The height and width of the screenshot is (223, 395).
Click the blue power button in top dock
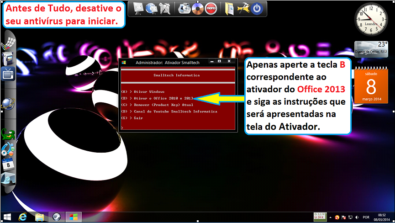pos(257,9)
